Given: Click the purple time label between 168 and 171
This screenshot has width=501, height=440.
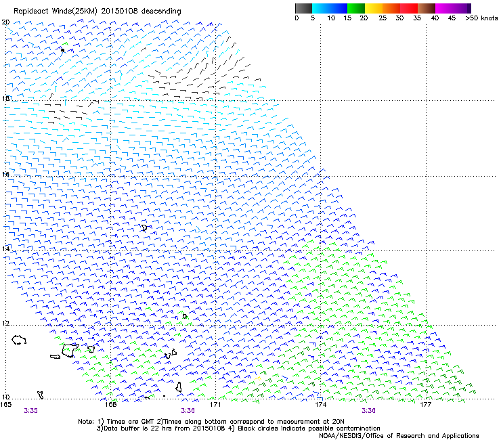Looking at the screenshot, I should pyautogui.click(x=188, y=411).
